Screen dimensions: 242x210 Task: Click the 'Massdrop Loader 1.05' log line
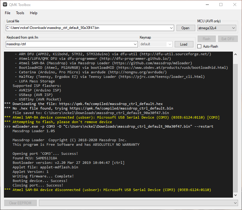tap(34, 131)
